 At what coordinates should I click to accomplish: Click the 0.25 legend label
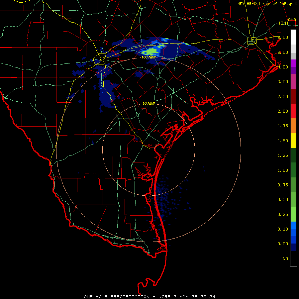(x=283, y=215)
